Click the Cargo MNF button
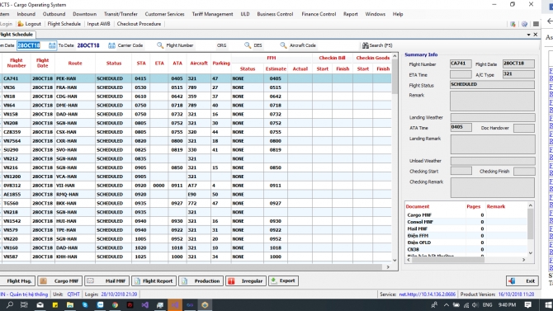 click(x=60, y=281)
